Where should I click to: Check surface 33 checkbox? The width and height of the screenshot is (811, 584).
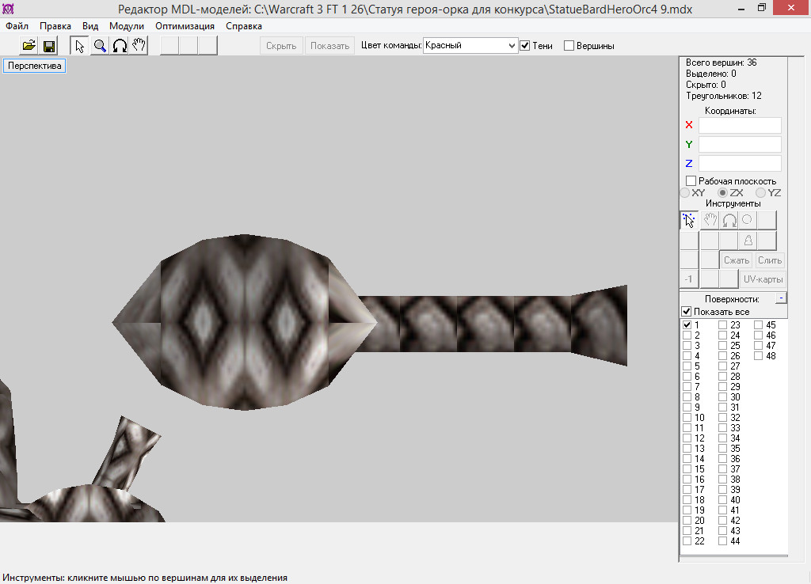click(x=722, y=428)
